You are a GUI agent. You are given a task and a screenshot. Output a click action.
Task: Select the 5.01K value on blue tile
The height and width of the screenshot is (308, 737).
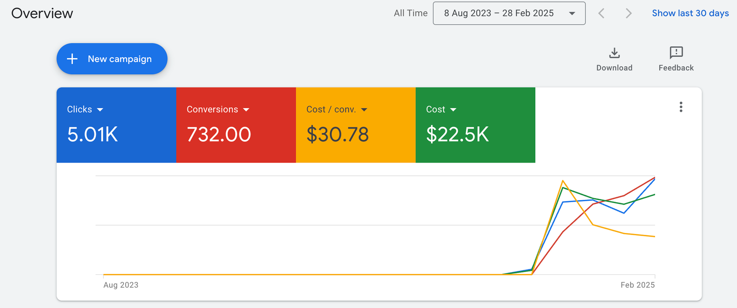(93, 134)
